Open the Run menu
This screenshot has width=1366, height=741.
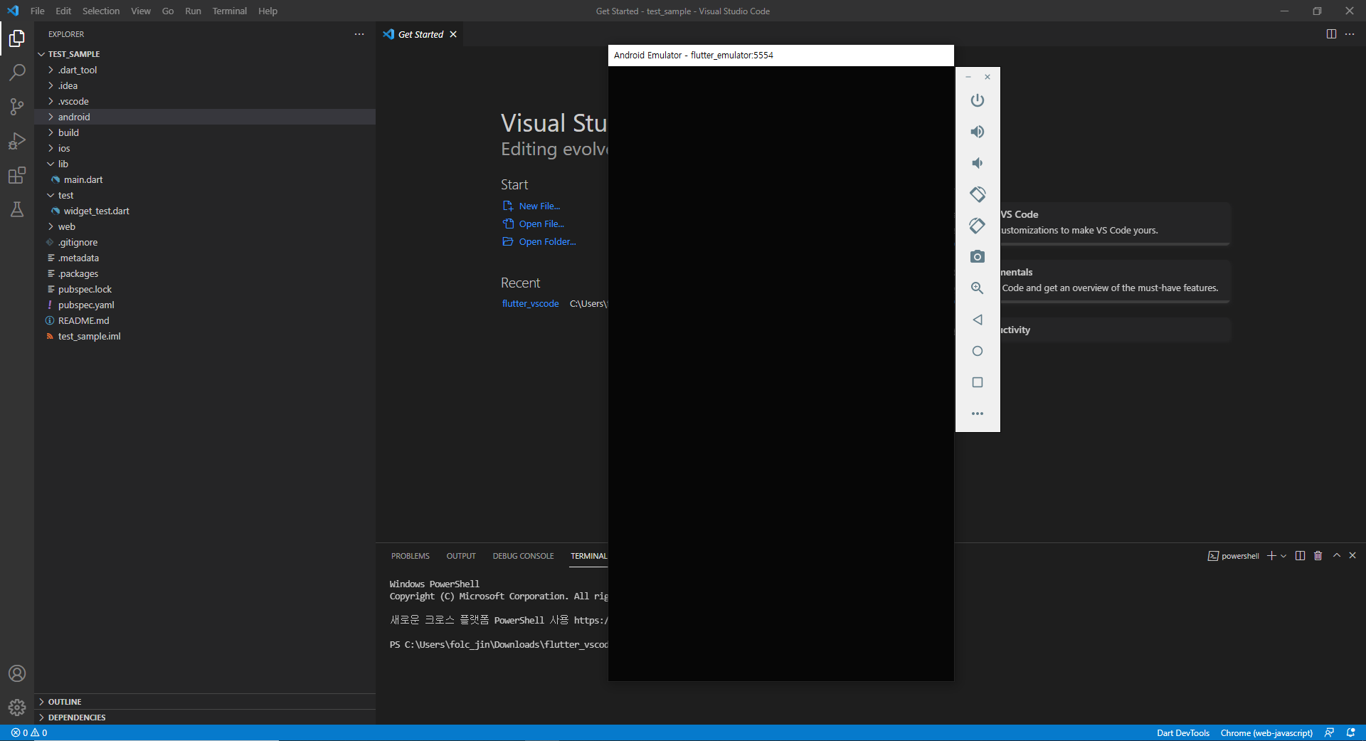[x=193, y=11]
